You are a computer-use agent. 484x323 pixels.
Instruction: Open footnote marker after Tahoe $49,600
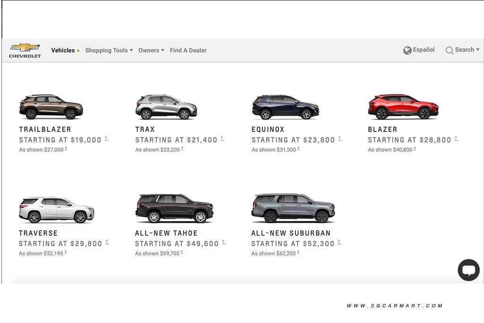coord(224,243)
